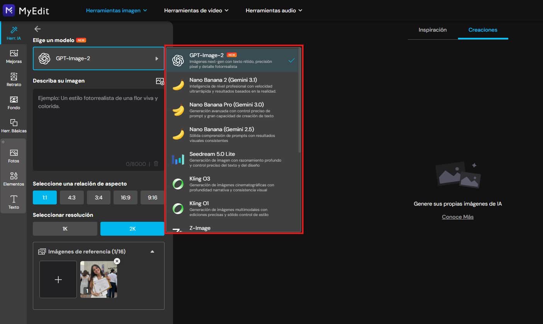Click the OpenAI logo in the model selector
543x324 pixels.
44,59
